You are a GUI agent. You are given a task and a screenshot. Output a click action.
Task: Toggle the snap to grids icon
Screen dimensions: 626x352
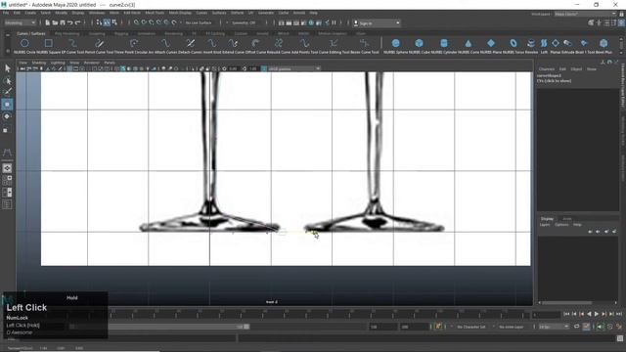click(136, 22)
